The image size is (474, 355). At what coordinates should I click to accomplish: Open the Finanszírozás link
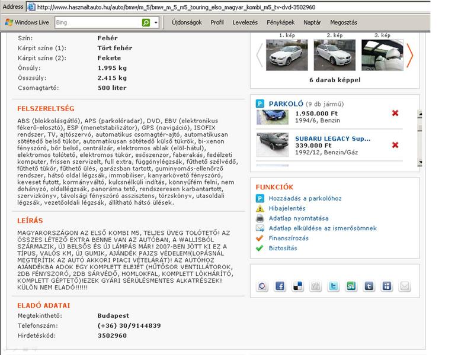(x=289, y=238)
